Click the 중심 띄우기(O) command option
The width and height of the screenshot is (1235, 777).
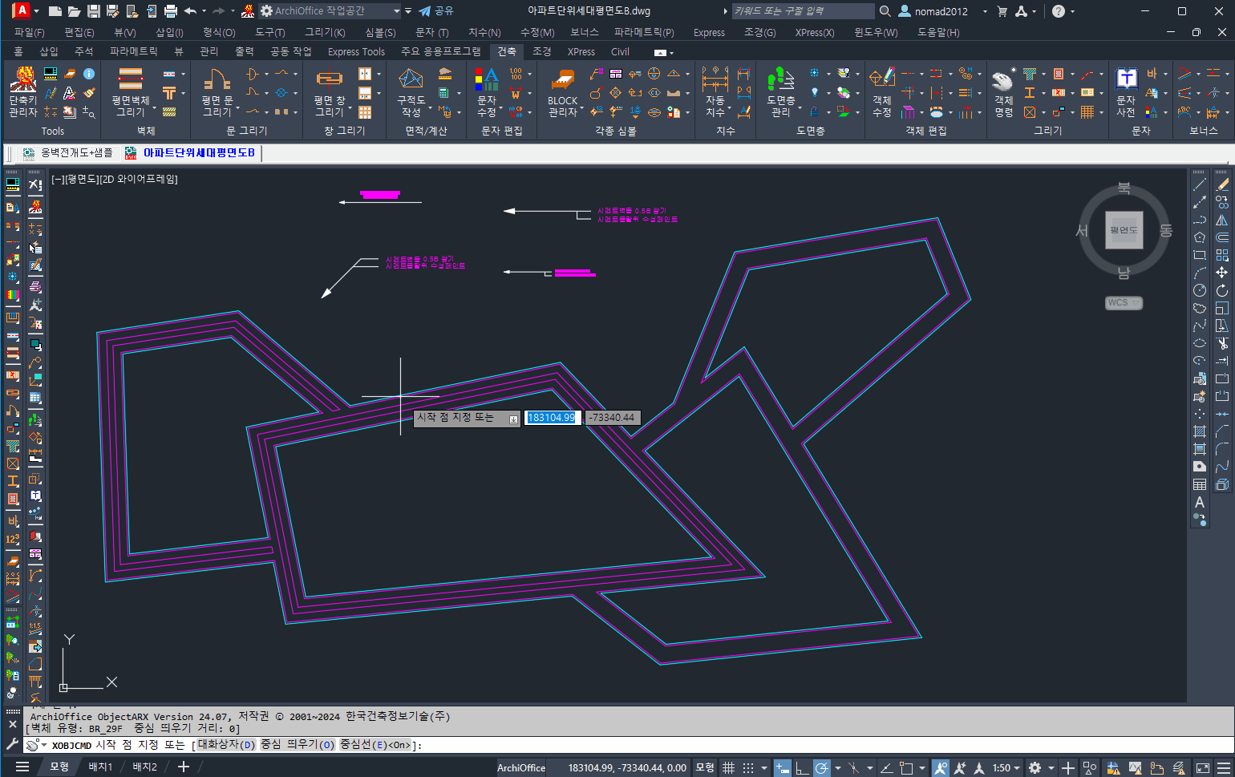click(x=298, y=745)
